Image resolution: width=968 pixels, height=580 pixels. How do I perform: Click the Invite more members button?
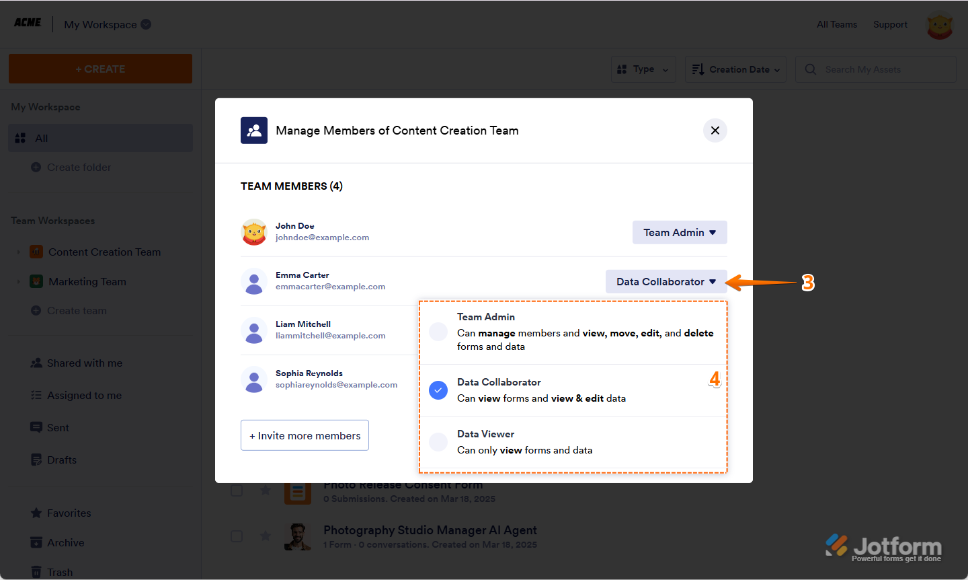pos(305,435)
